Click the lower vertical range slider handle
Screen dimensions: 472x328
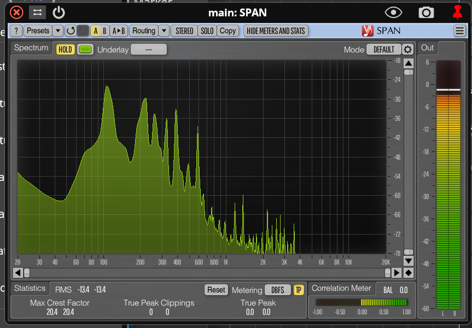pyautogui.click(x=409, y=252)
